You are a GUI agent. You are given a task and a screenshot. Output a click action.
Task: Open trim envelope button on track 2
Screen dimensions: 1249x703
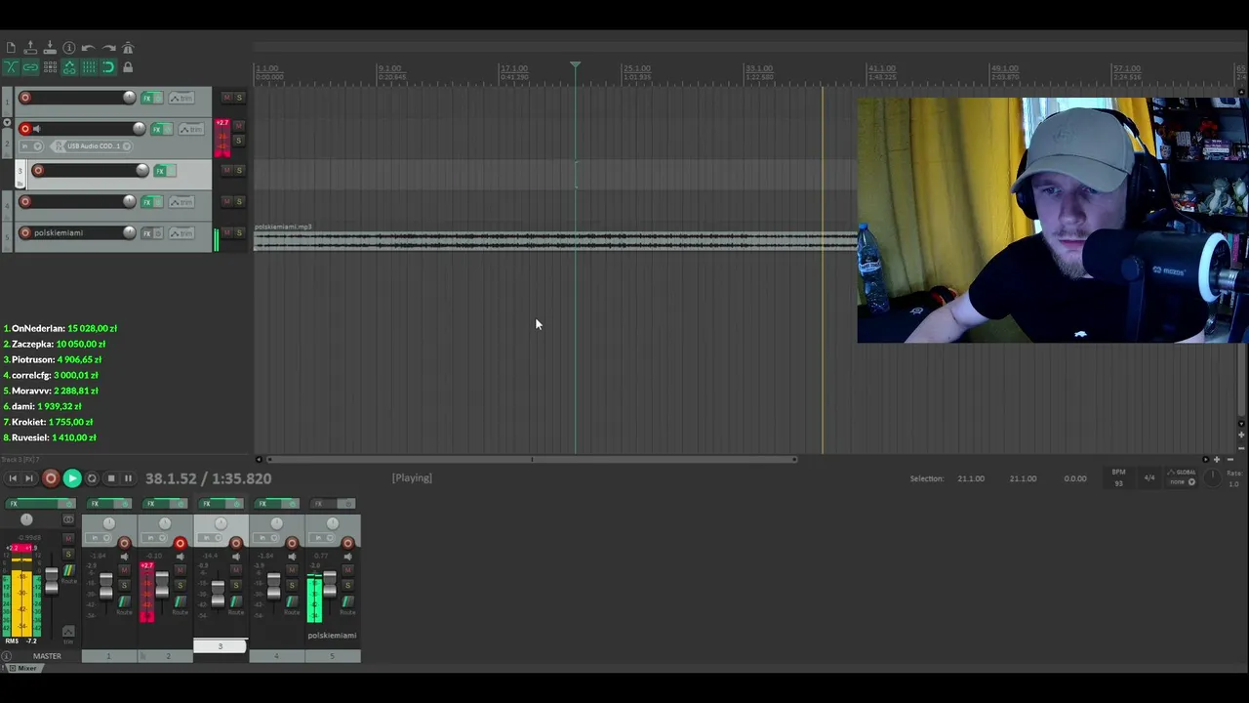(191, 129)
